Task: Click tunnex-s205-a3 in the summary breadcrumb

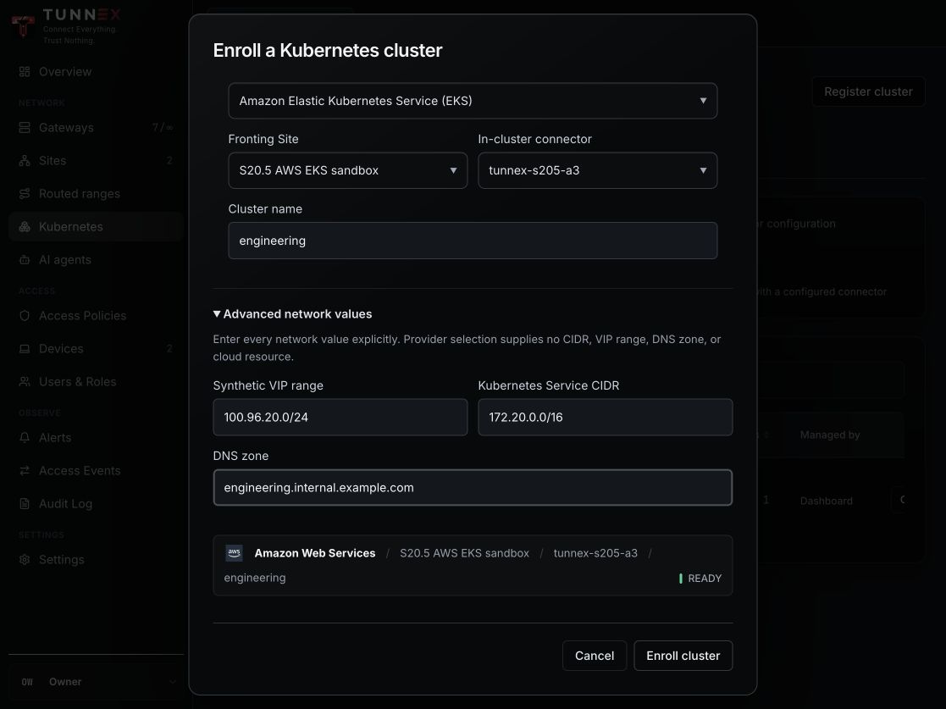Action: 595,553
